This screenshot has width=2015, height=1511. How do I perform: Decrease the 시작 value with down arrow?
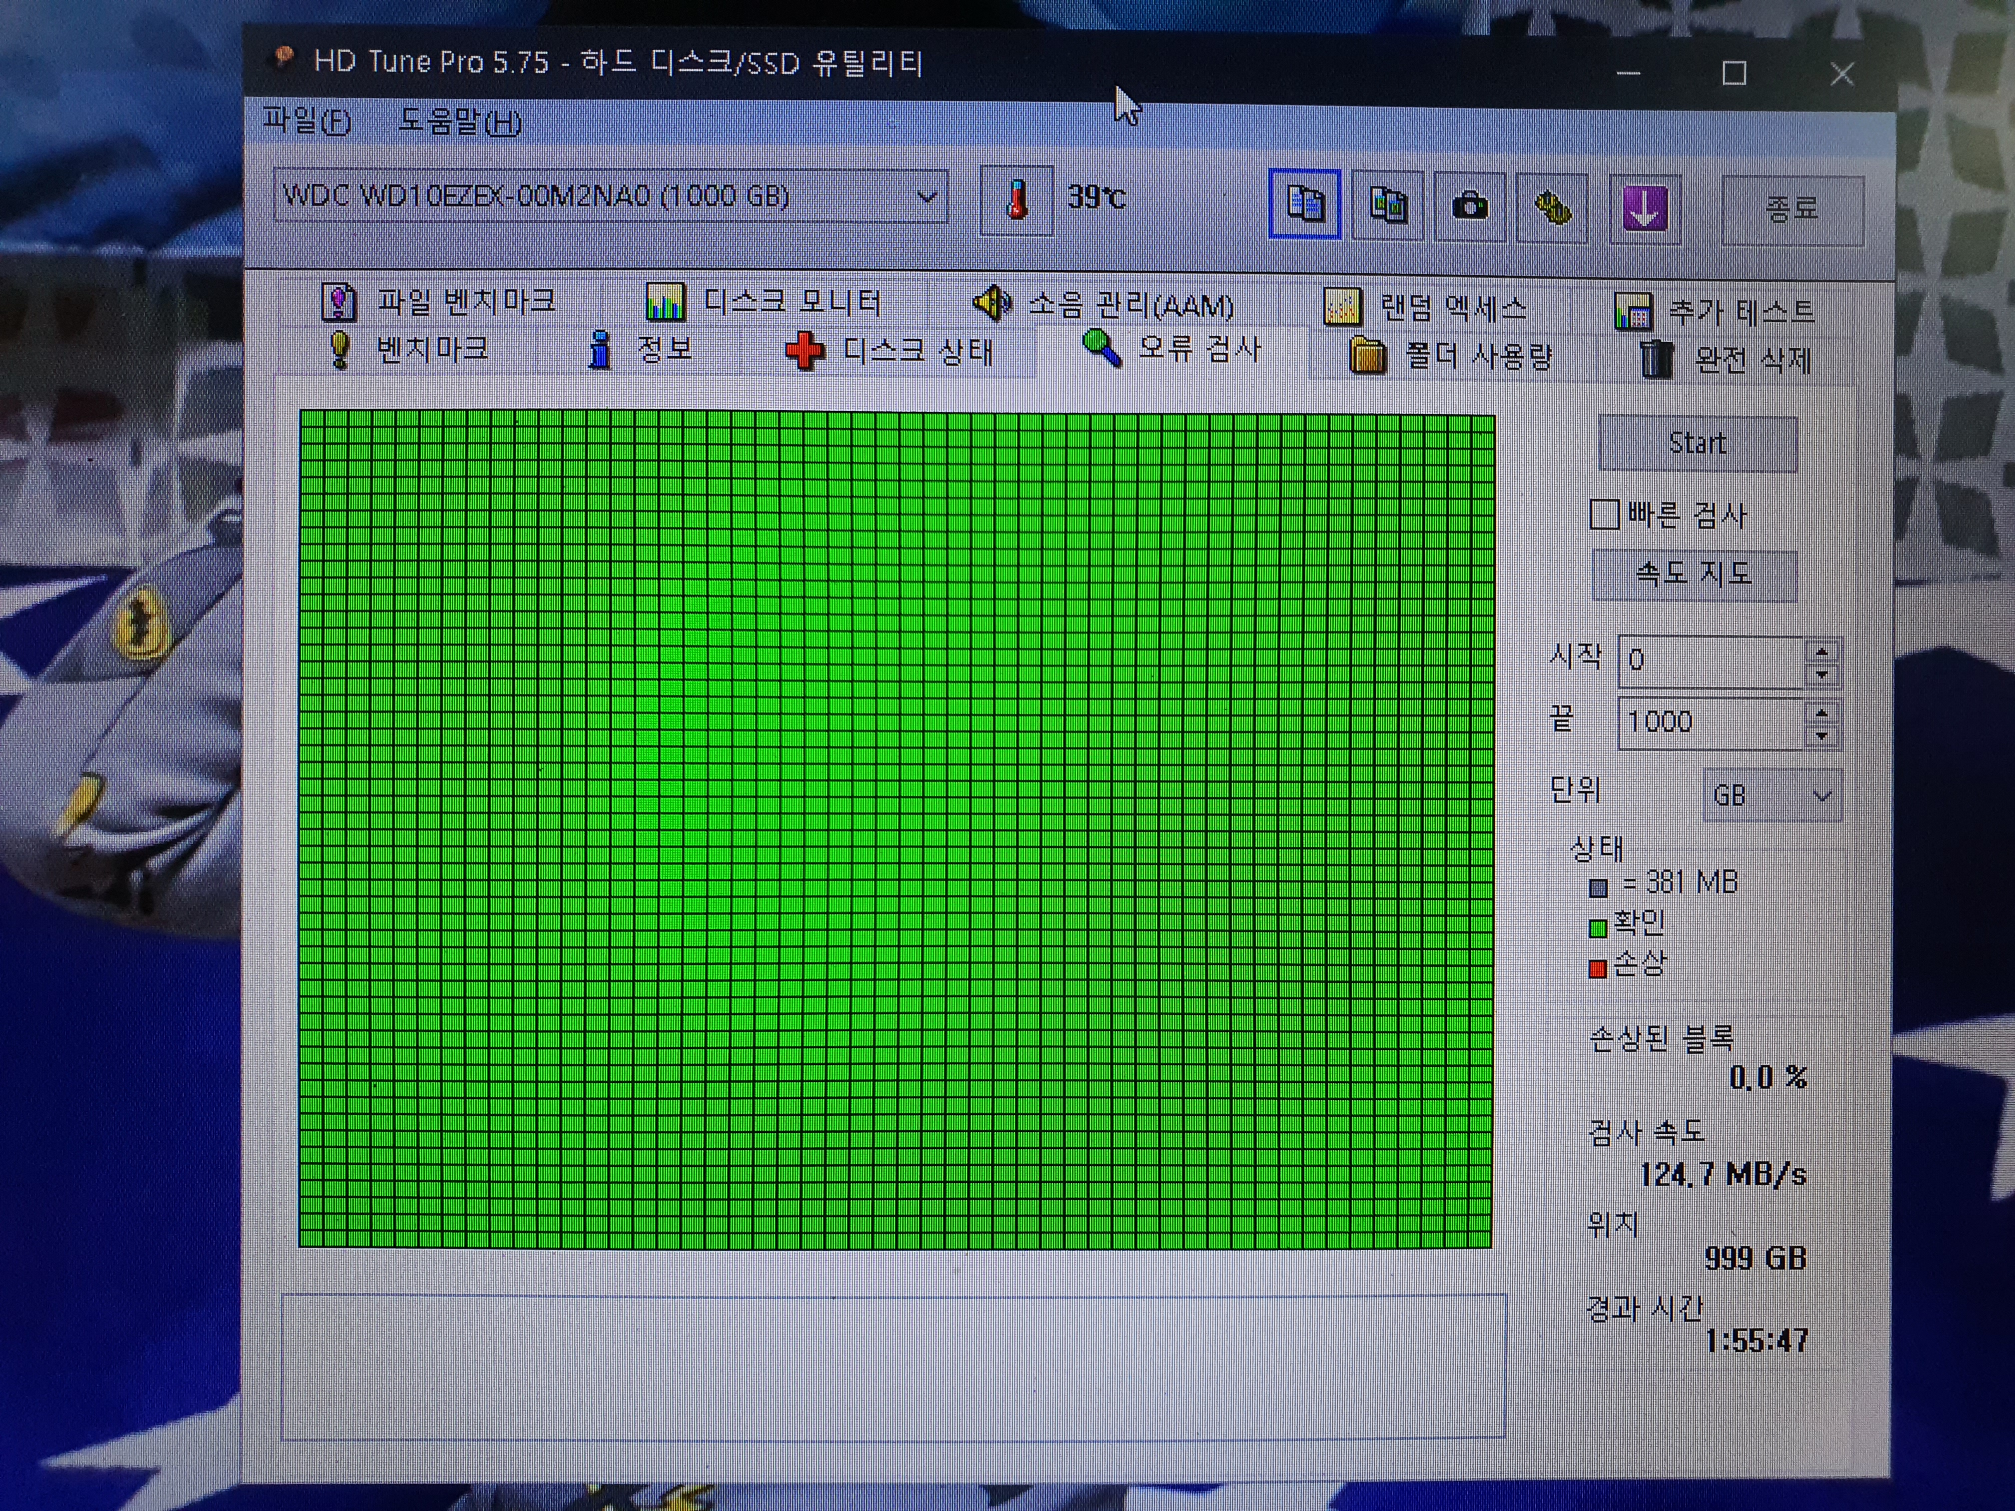pyautogui.click(x=1823, y=675)
